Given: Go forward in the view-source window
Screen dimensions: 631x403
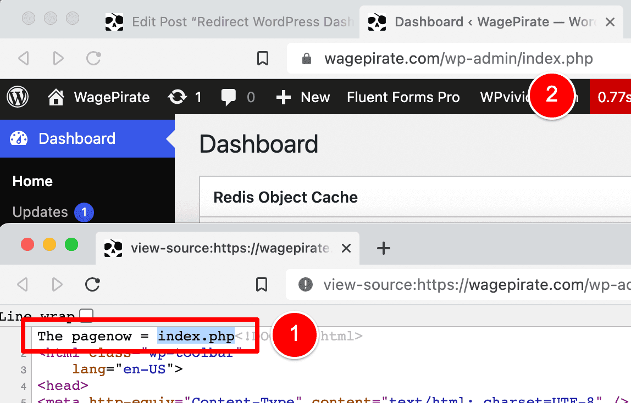Looking at the screenshot, I should 58,284.
